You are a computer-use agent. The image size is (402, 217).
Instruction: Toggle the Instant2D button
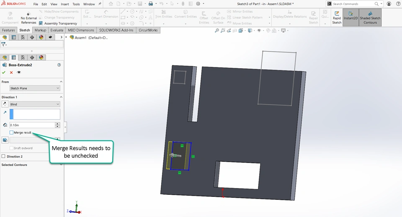point(350,18)
